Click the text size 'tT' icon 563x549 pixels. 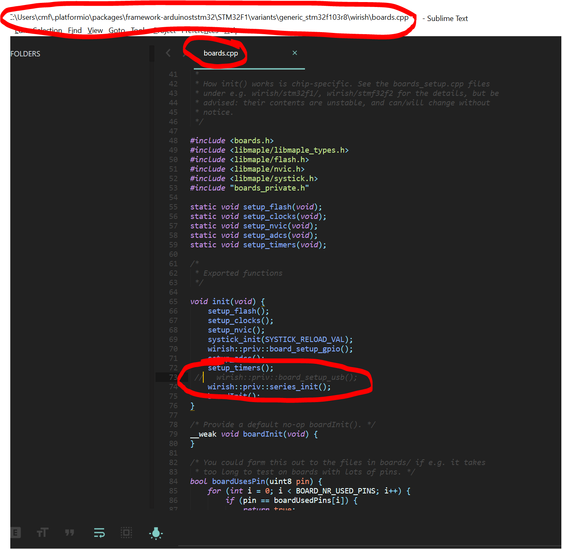click(42, 533)
